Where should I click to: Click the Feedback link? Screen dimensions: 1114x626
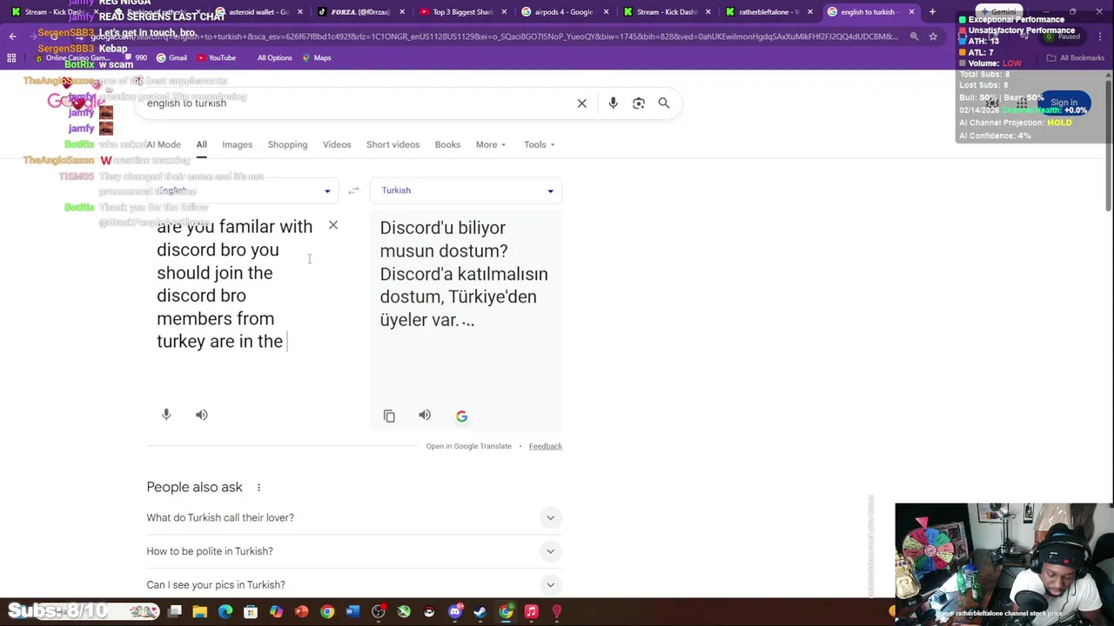pos(546,446)
